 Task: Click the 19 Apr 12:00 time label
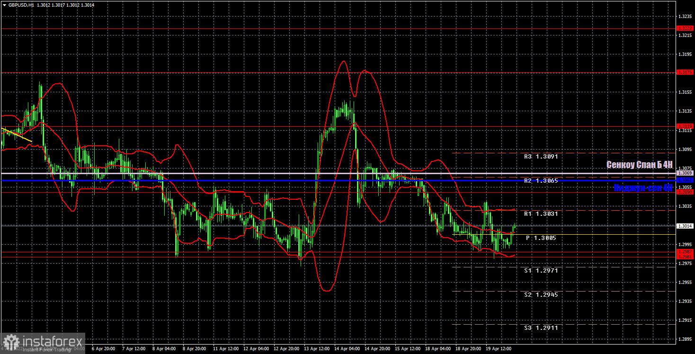498,348
